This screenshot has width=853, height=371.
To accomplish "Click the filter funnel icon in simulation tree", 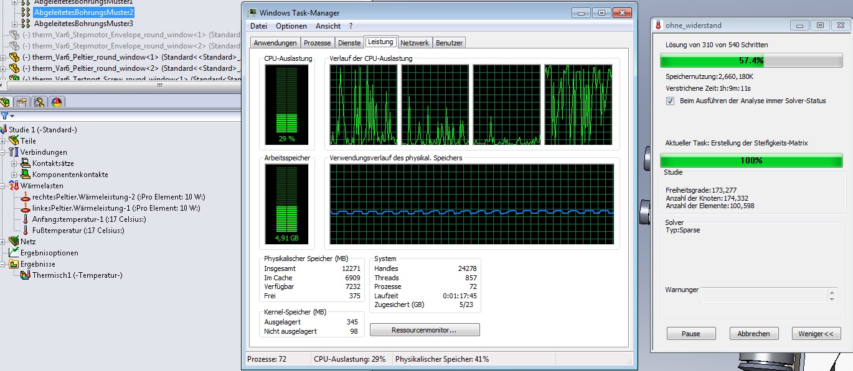I will [4, 116].
